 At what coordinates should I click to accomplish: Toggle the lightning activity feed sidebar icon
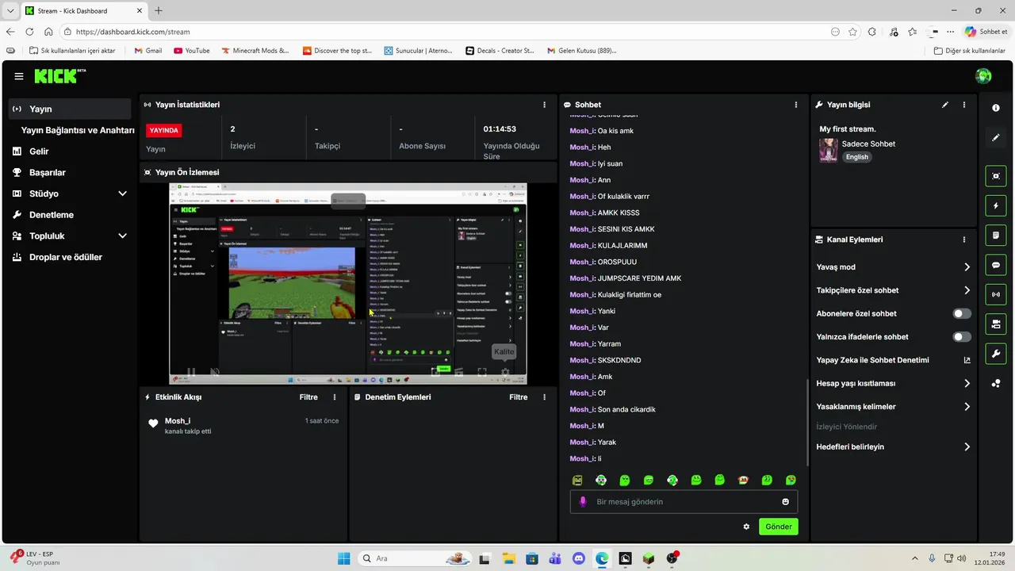[996, 205]
